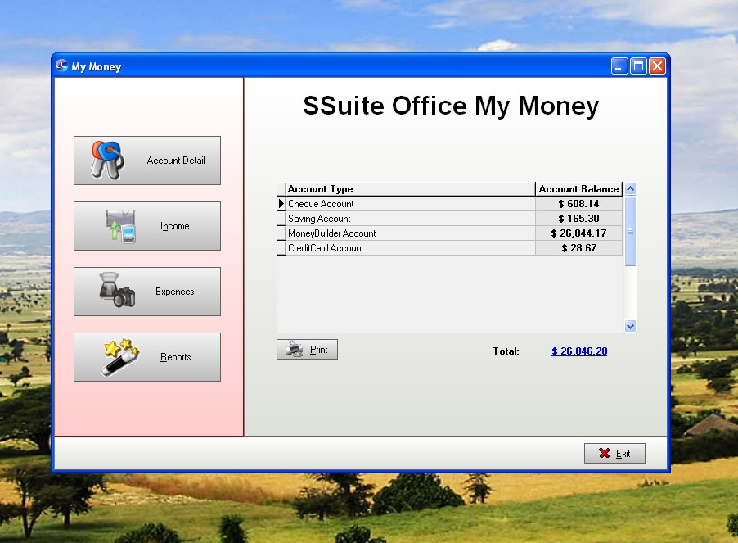Click the Account Balance column header

point(578,189)
